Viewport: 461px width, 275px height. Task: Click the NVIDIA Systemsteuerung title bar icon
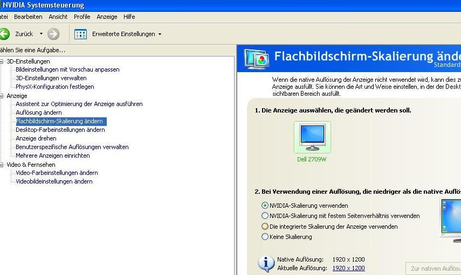click(x=1, y=5)
